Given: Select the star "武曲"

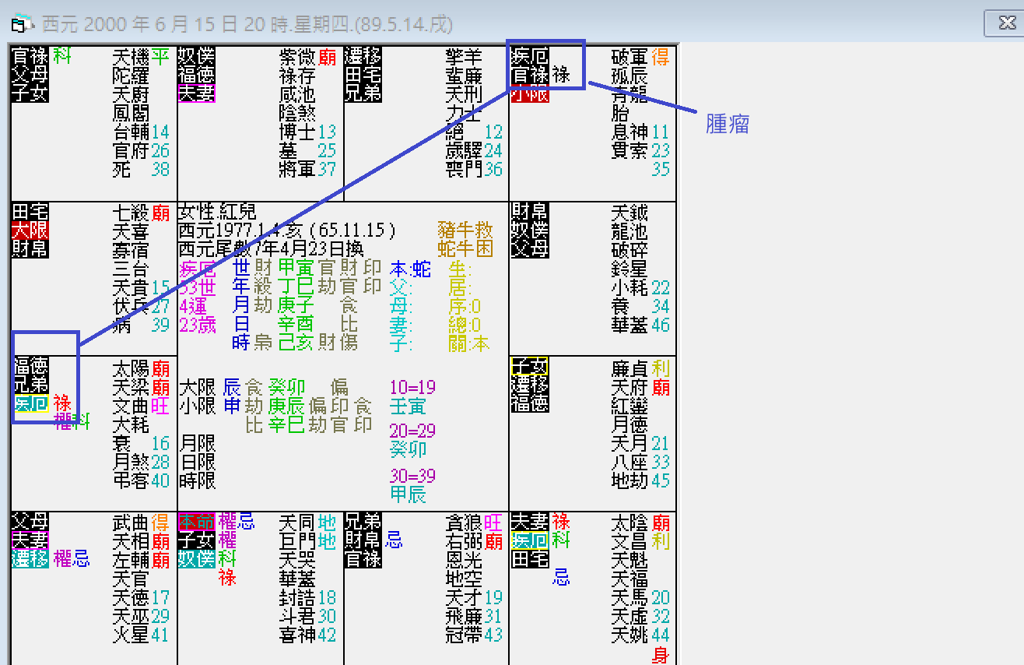Looking at the screenshot, I should tap(132, 522).
